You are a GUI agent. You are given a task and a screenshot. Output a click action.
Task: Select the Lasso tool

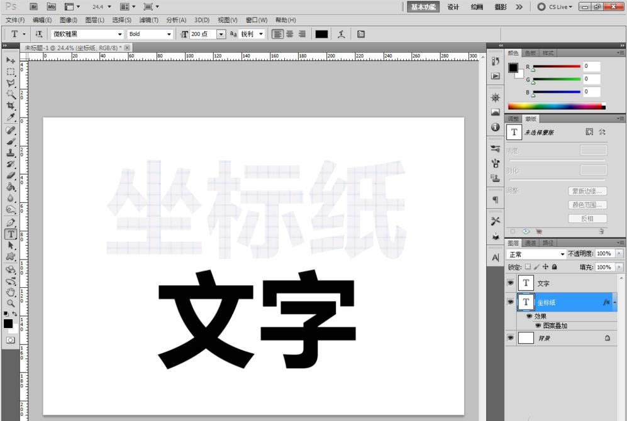click(x=9, y=82)
